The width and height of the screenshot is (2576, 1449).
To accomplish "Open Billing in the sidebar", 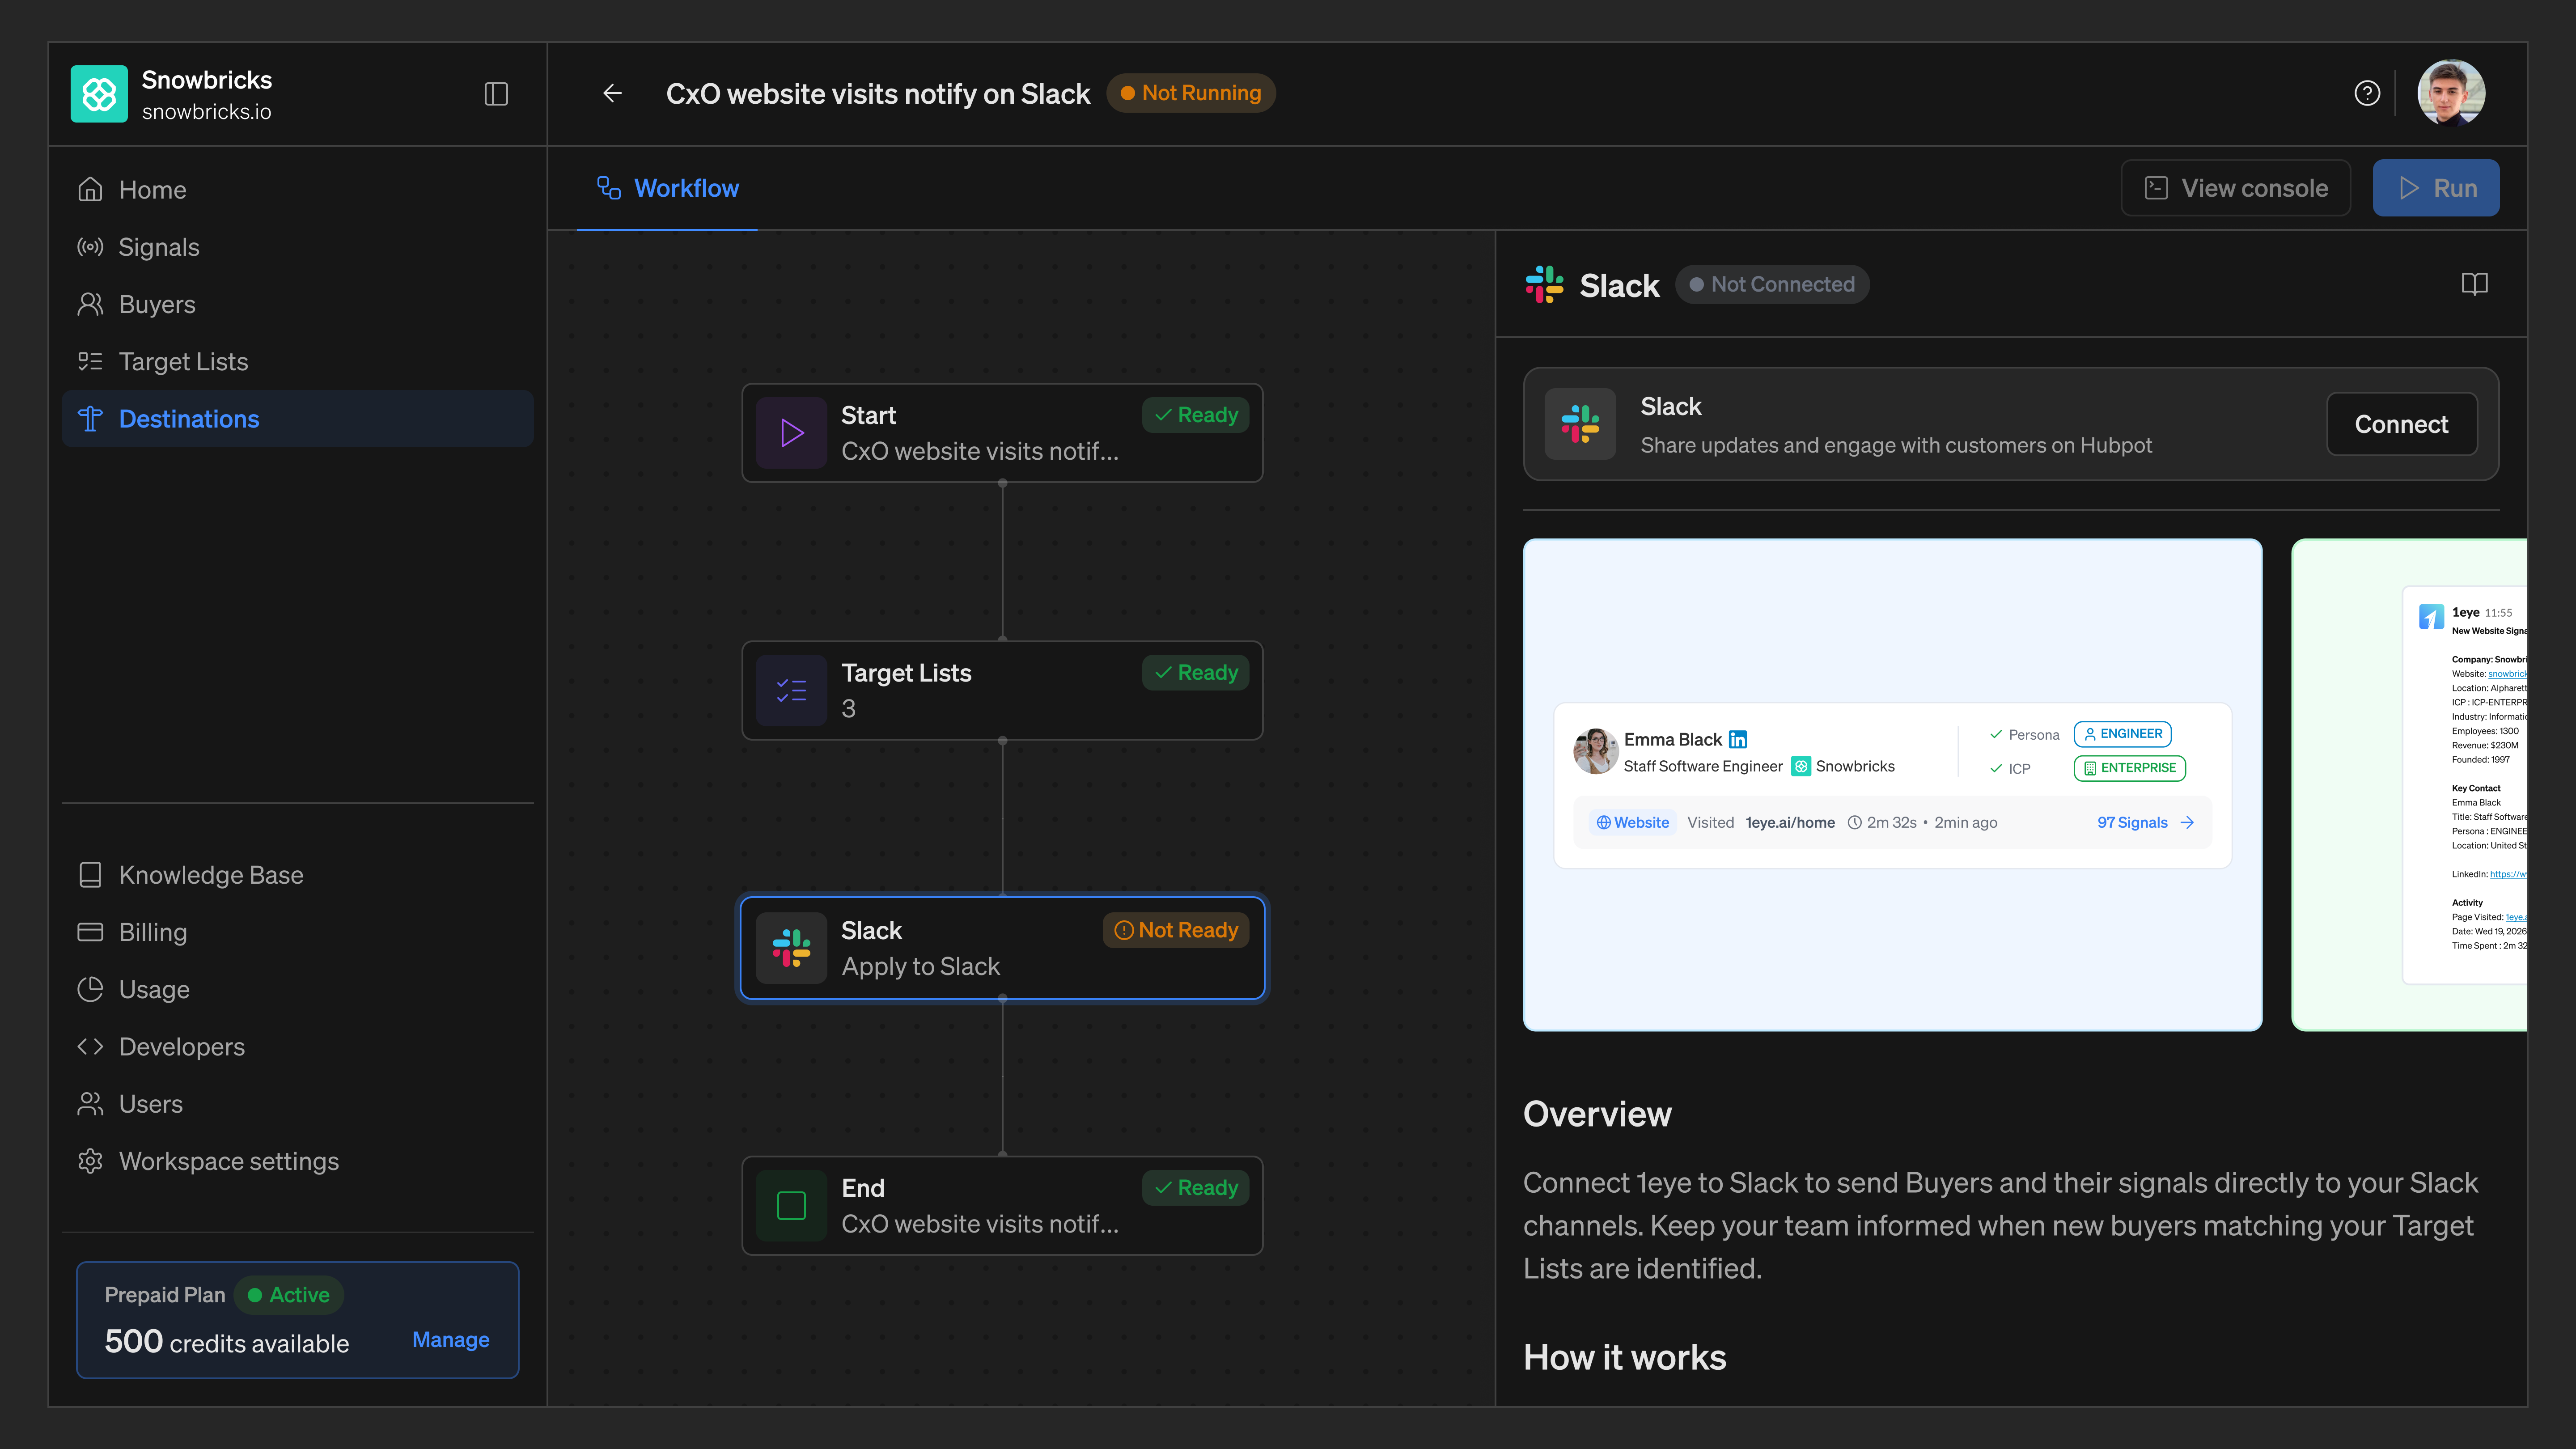I will click(x=297, y=932).
